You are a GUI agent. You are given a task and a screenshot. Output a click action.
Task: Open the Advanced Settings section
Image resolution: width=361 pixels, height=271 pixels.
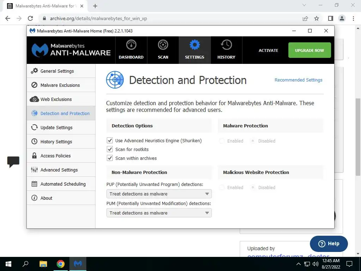[x=61, y=170]
